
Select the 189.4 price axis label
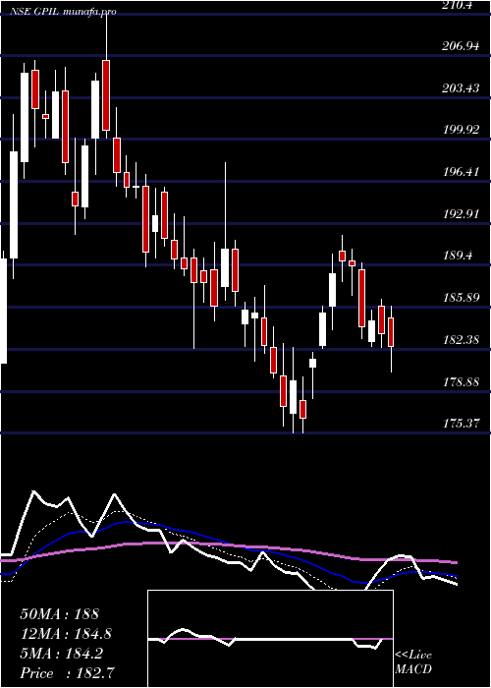pos(458,256)
